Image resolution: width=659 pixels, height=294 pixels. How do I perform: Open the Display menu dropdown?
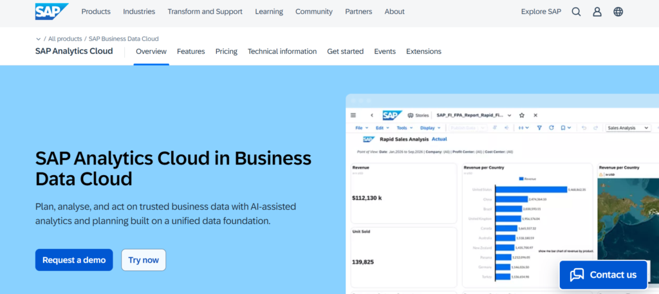pos(430,127)
